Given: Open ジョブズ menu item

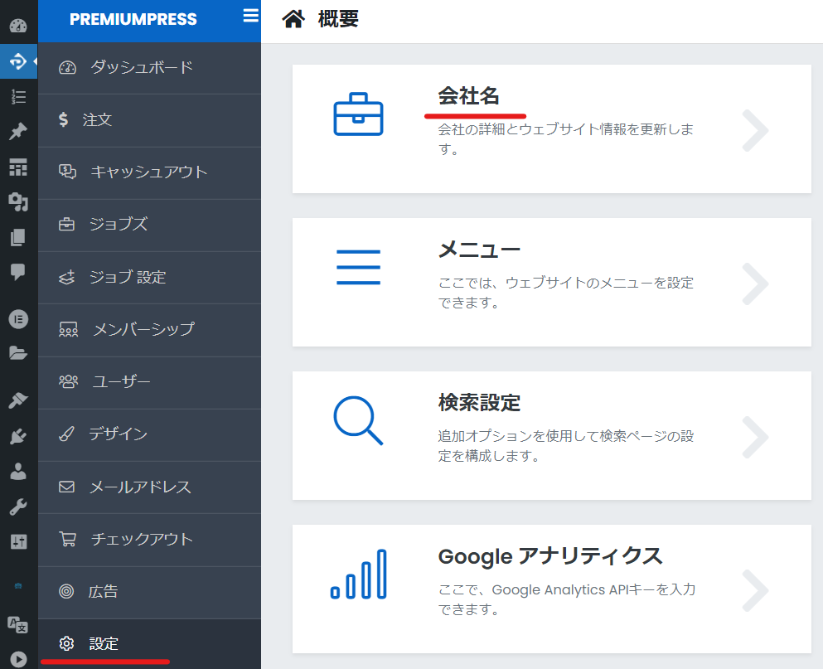Looking at the screenshot, I should pos(149,225).
